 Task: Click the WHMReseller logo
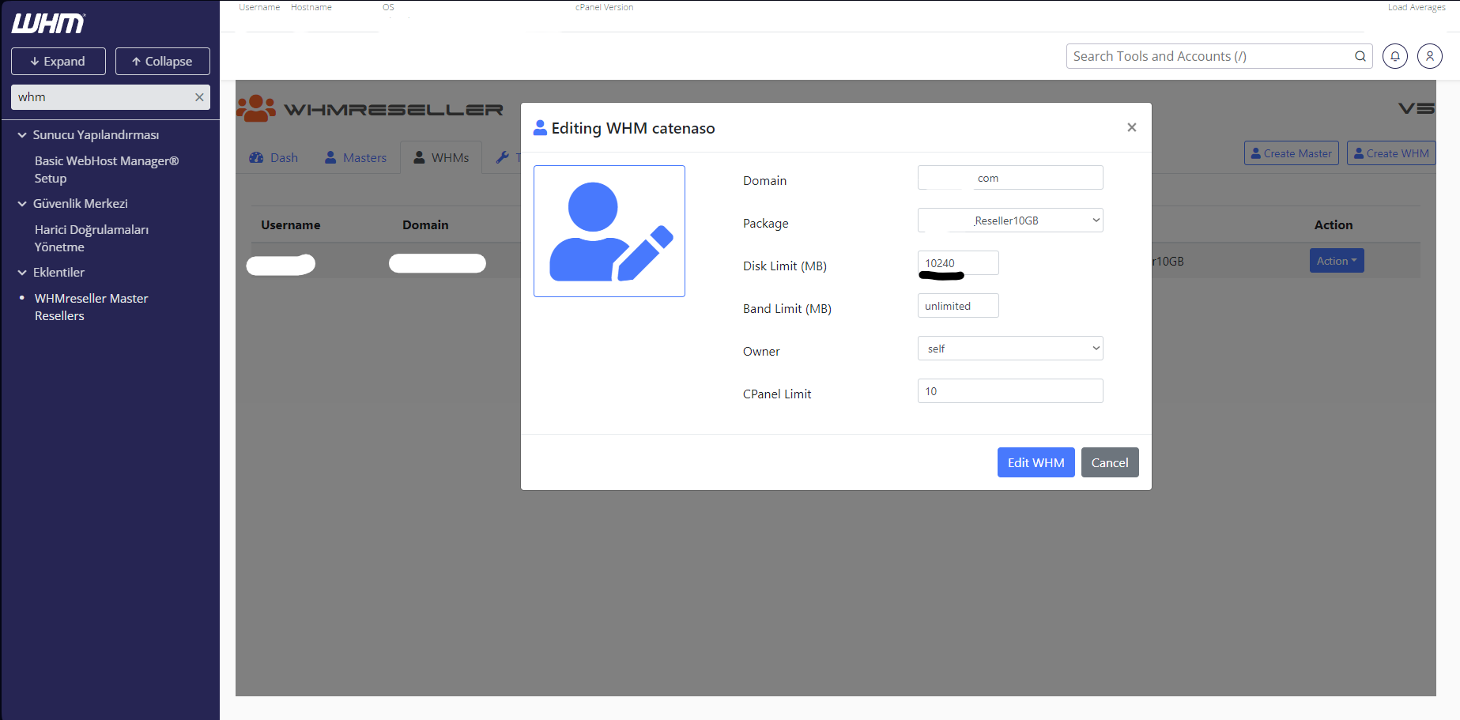370,108
